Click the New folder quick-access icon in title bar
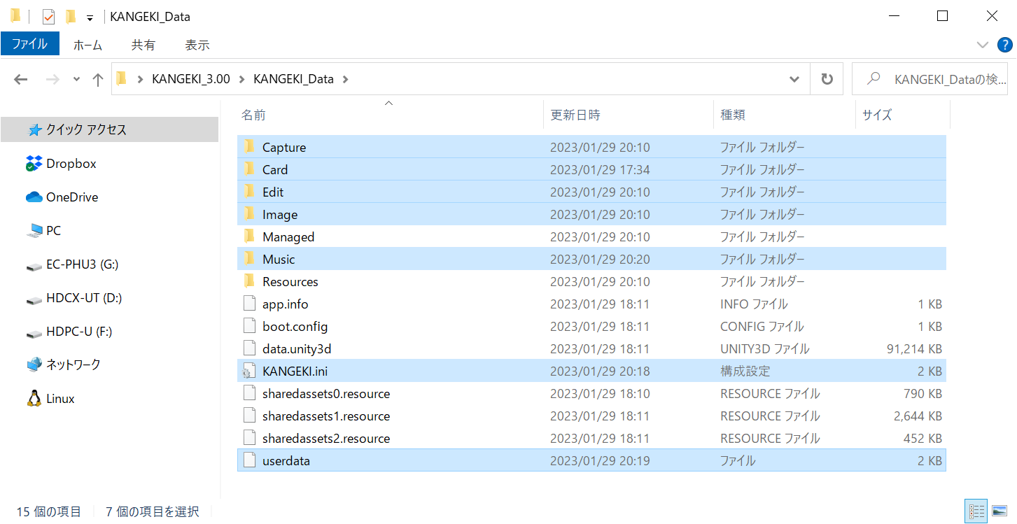Viewport: 1017px width, 524px height. 71,17
